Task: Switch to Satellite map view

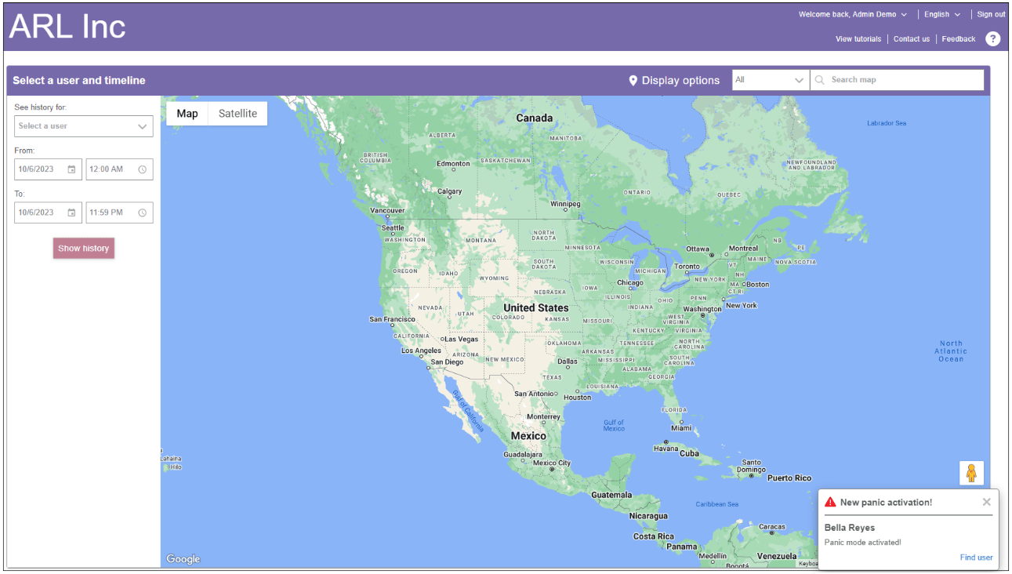Action: click(x=238, y=114)
